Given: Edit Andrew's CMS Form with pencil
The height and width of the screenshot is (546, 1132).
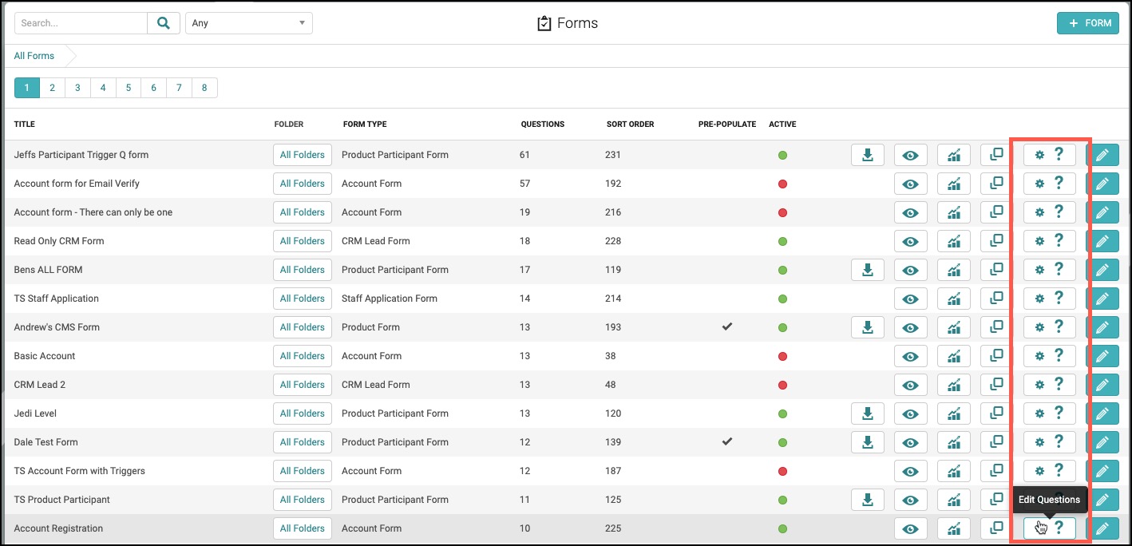Looking at the screenshot, I should tap(1102, 327).
